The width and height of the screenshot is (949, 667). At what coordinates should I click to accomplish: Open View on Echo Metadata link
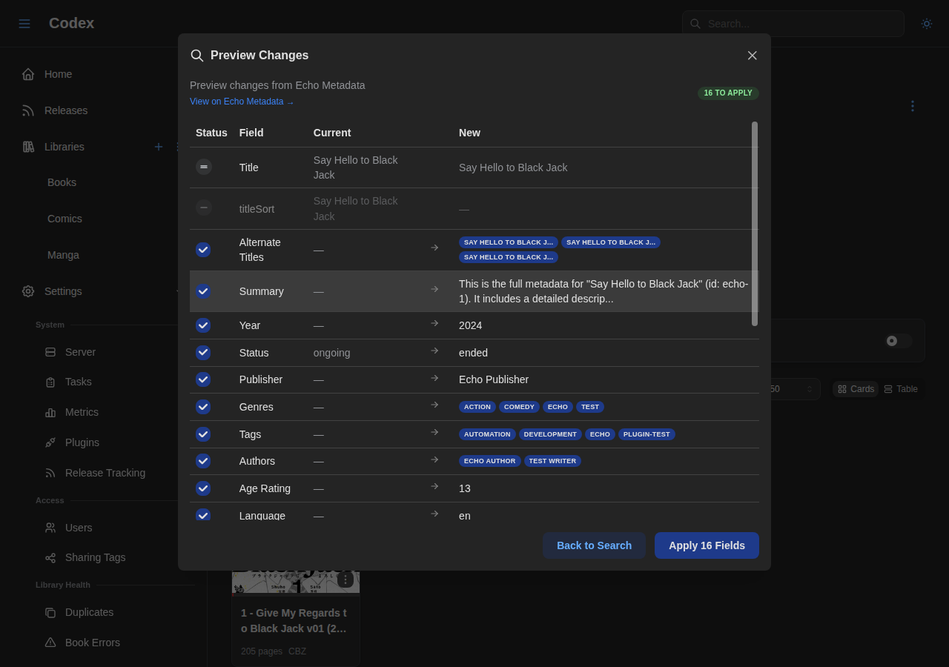point(242,102)
